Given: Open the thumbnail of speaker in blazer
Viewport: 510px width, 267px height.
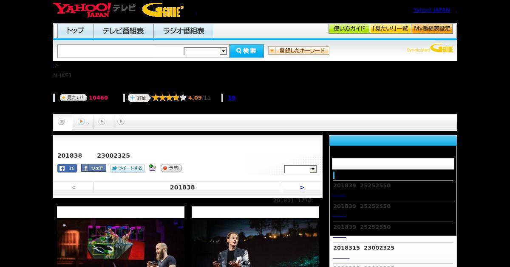Looking at the screenshot, I should [x=255, y=242].
